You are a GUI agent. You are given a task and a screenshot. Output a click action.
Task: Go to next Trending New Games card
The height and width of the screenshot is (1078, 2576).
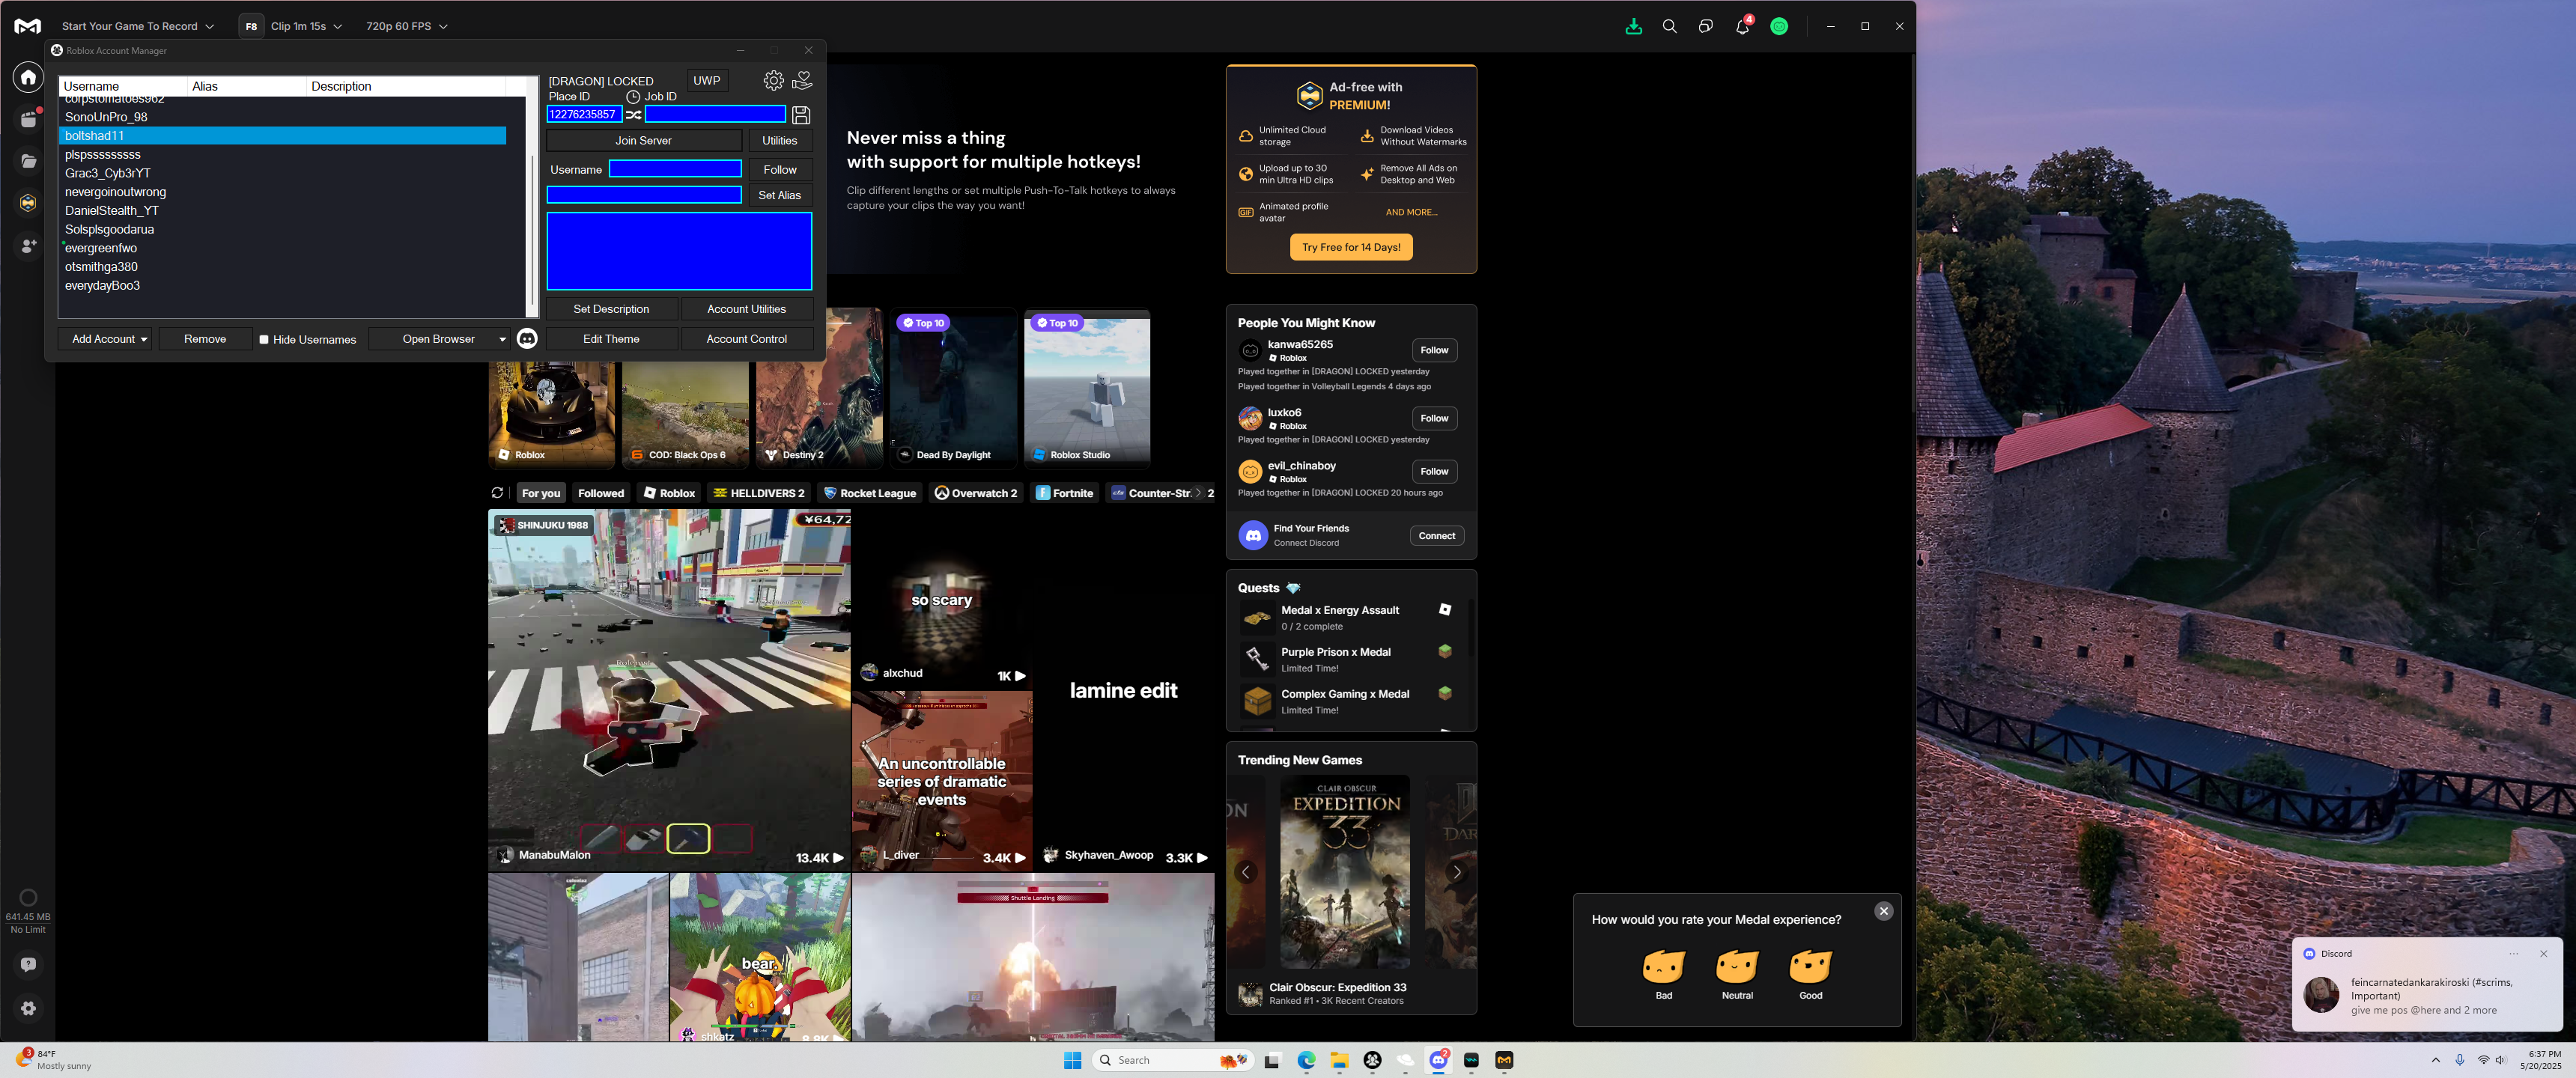1457,872
